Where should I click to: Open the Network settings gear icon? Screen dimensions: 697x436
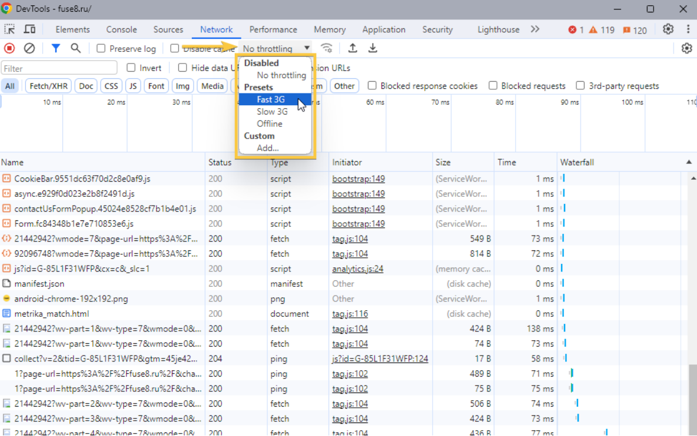(686, 48)
